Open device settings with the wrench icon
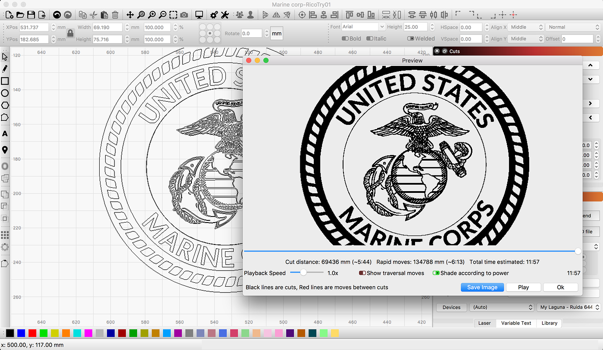Screen dimensions: 603x350 tap(225, 15)
